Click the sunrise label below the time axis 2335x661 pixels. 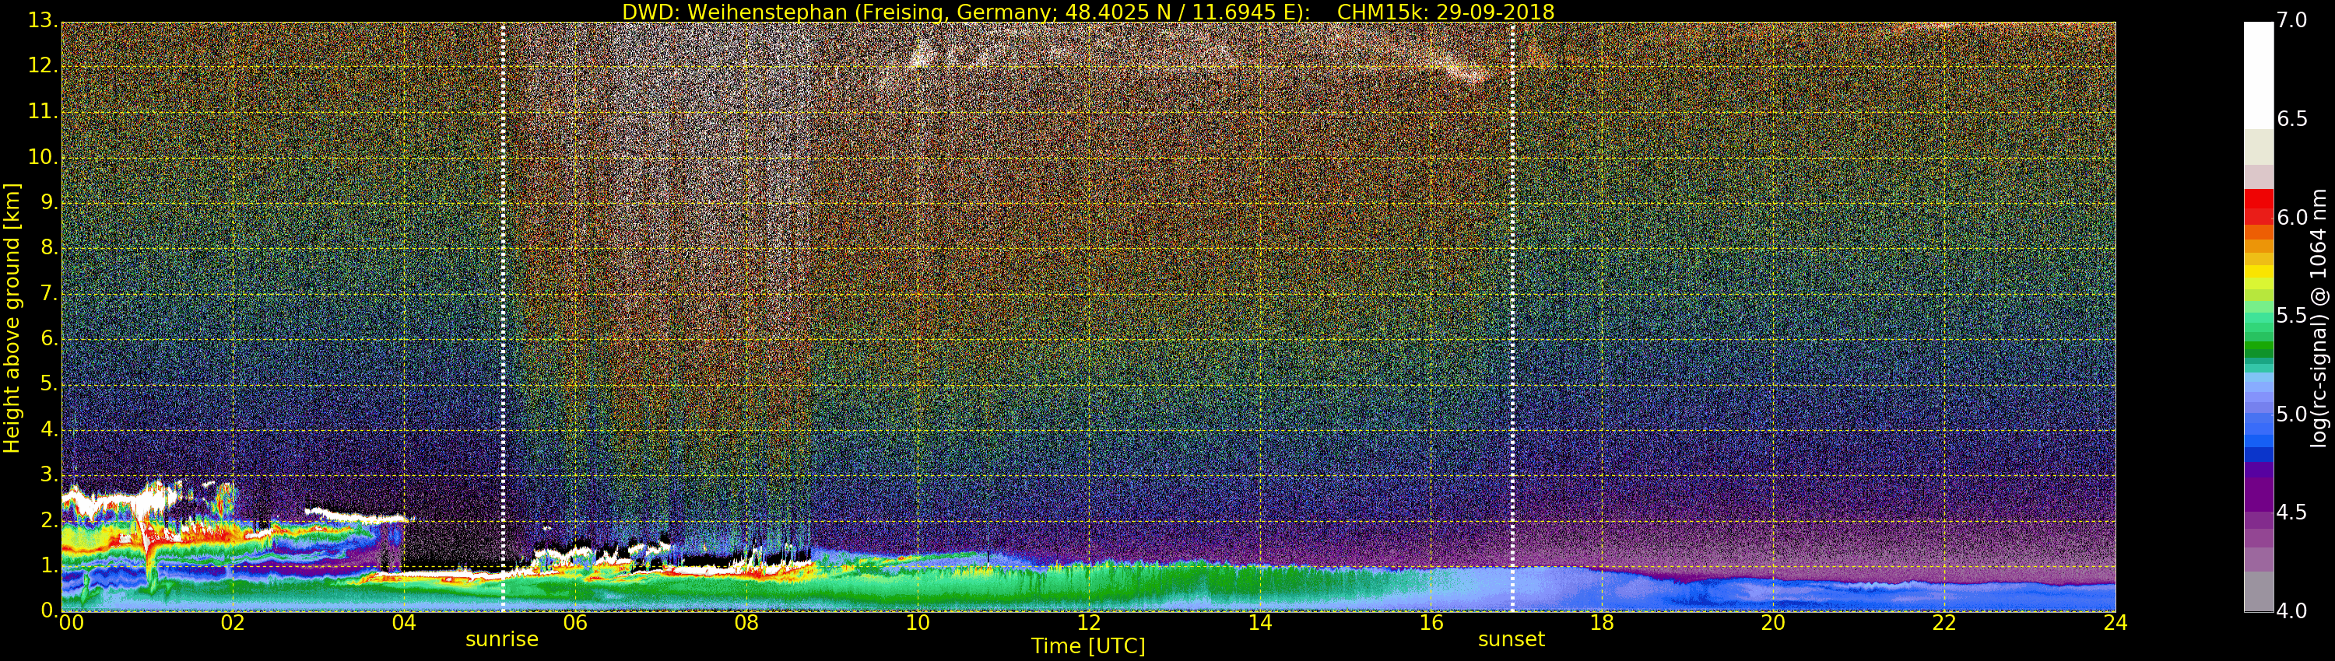501,639
